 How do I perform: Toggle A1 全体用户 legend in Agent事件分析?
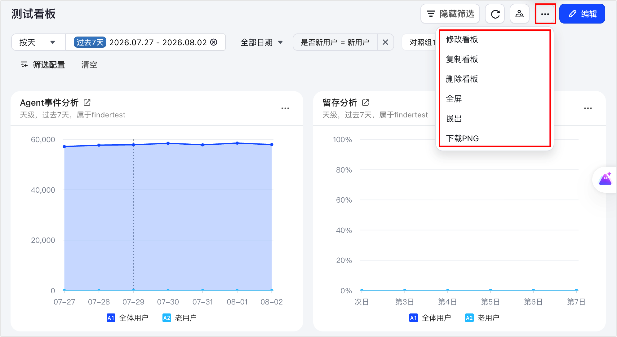[127, 318]
